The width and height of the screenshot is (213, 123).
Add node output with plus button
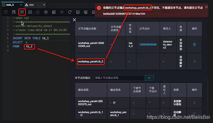149,78
